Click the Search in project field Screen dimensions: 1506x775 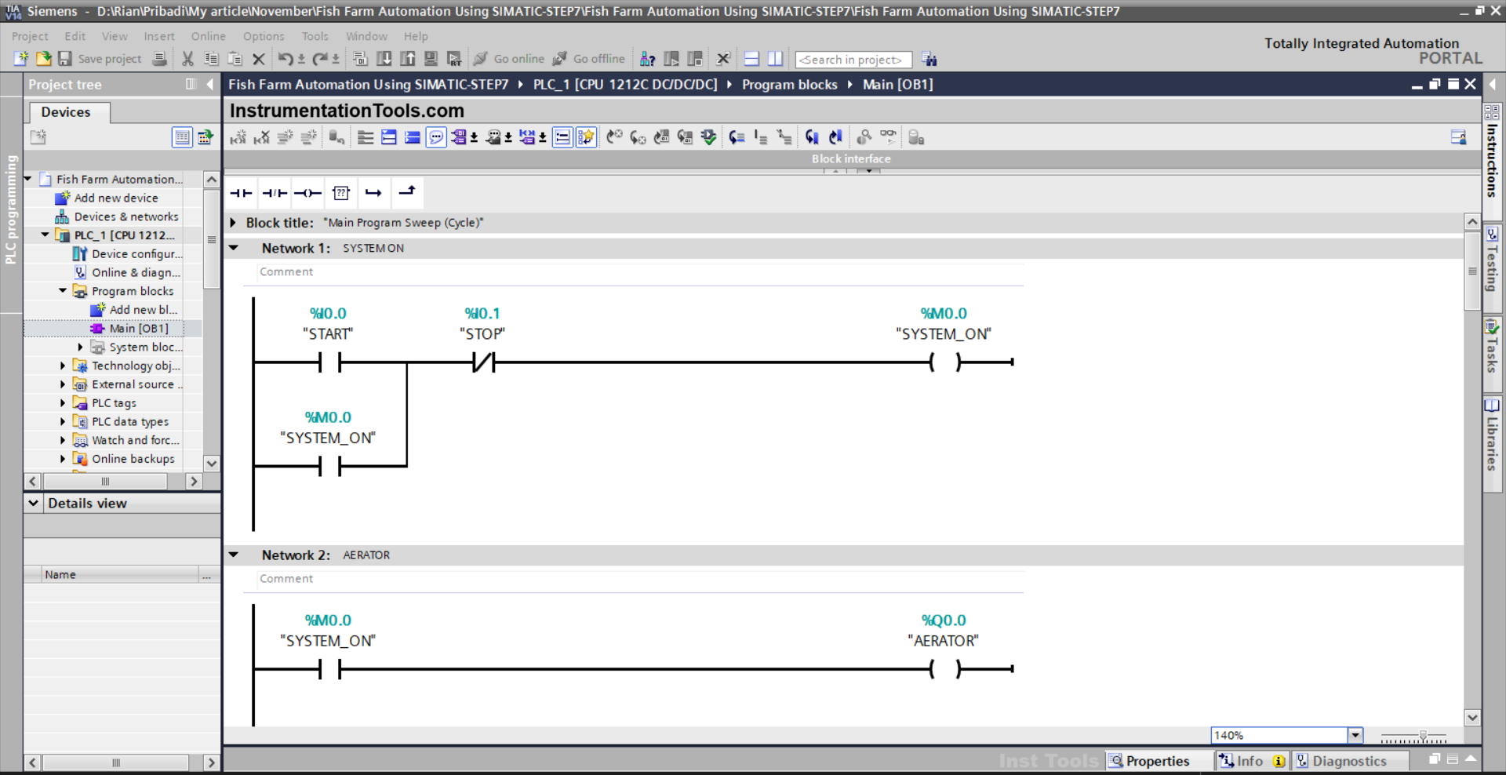(853, 60)
